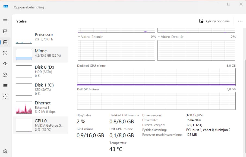Viewport: 246px width, 157px height.
Task: Select the Performance page icon
Action: click(x=5, y=42)
